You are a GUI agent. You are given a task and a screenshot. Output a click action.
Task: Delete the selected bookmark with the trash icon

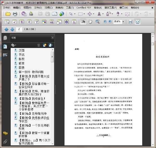coord(39,45)
